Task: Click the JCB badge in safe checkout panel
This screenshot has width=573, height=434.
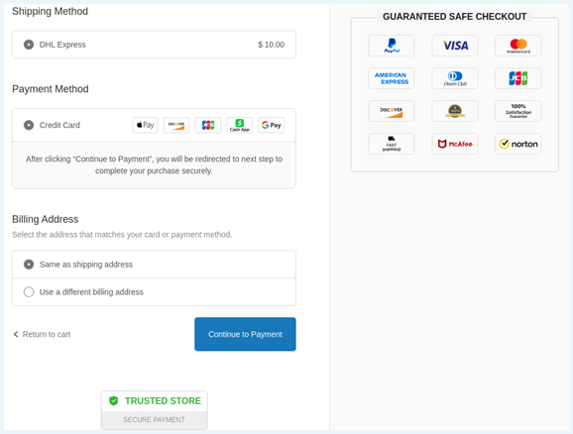Action: [517, 78]
